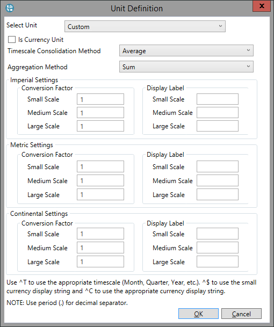
Task: Click the Is Currency Unit label text
Action: [41, 40]
